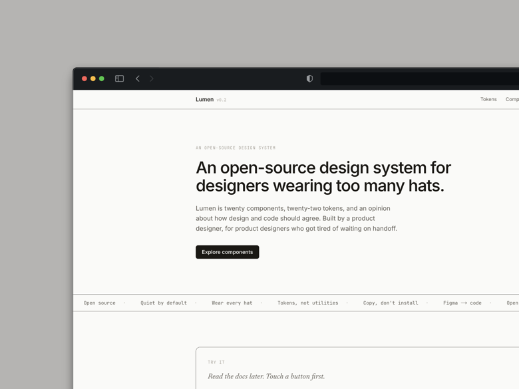Open the privacy shield icon
The height and width of the screenshot is (389, 519).
click(309, 78)
